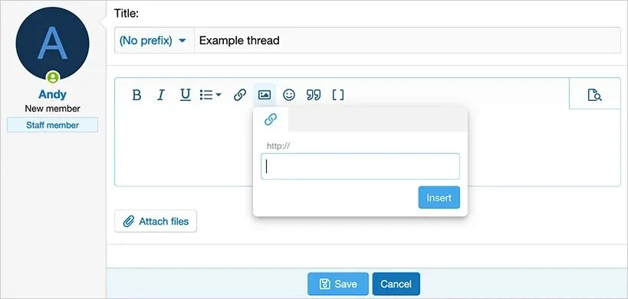Toggle BB code mode with the brackets icon
This screenshot has width=628, height=299.
(338, 95)
